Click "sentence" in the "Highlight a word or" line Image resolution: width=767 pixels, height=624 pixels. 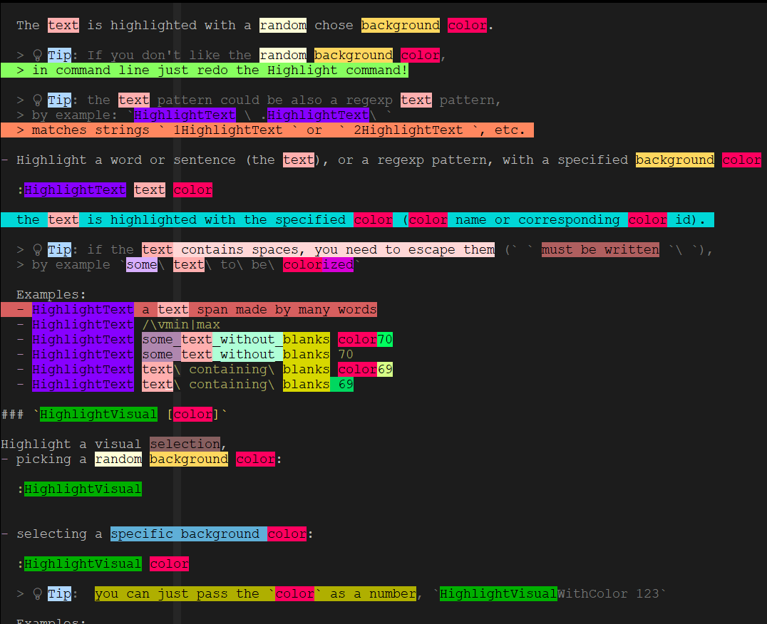click(x=205, y=160)
